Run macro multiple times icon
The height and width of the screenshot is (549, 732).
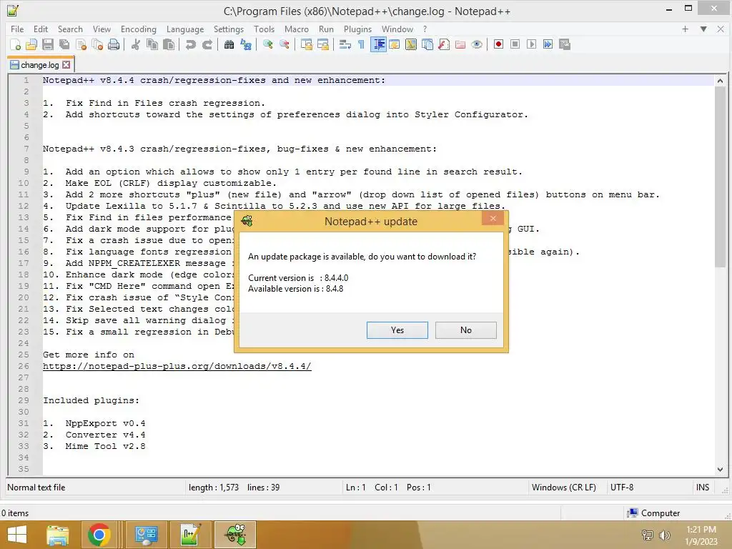pos(548,44)
